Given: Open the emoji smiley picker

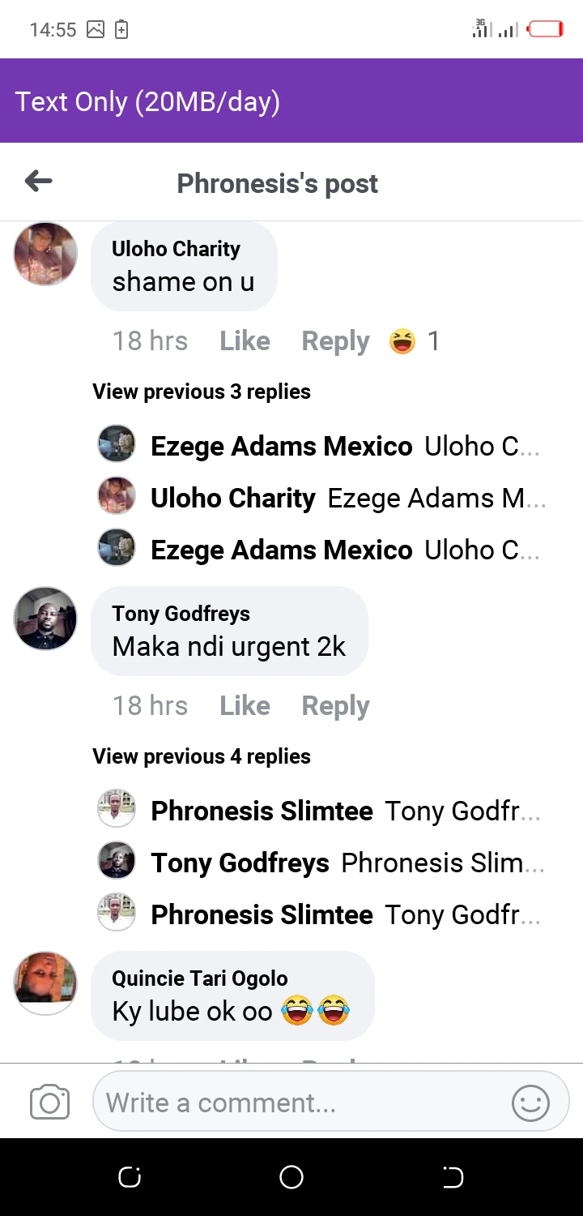Looking at the screenshot, I should (530, 1103).
